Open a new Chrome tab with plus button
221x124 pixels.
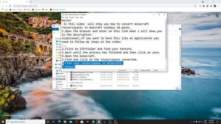click(x=31, y=2)
